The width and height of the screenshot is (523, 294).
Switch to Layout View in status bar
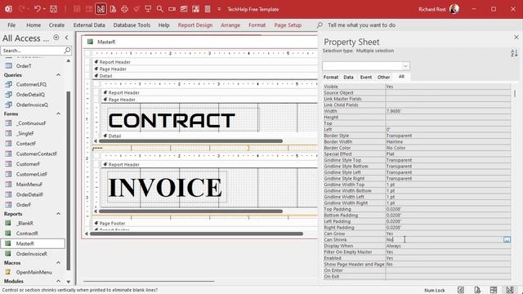click(x=494, y=290)
